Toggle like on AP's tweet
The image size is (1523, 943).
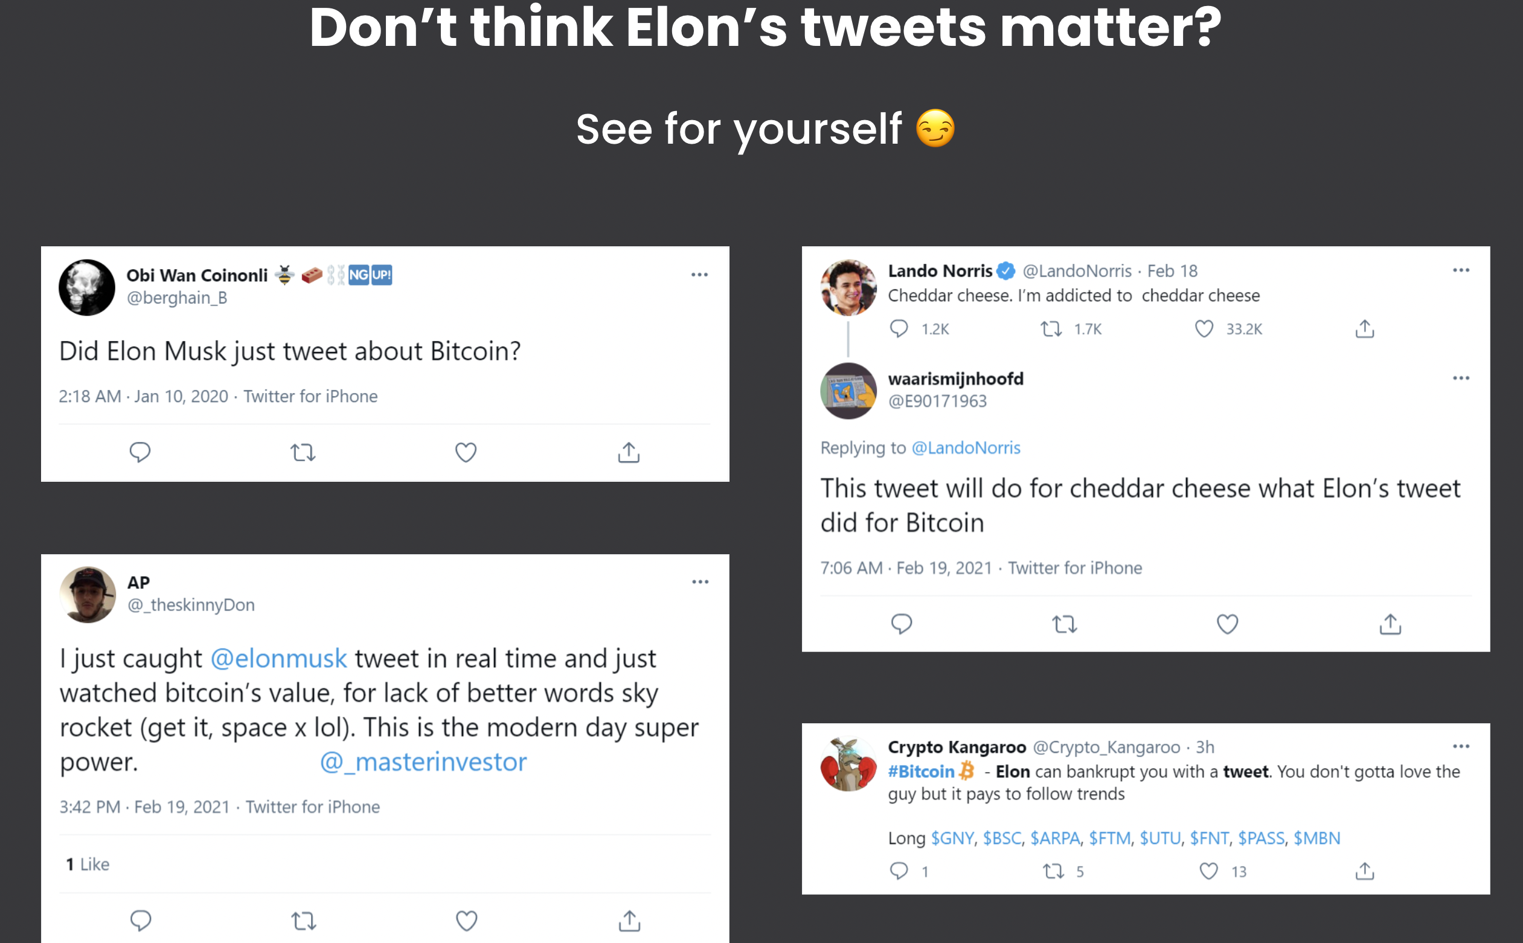click(x=465, y=920)
